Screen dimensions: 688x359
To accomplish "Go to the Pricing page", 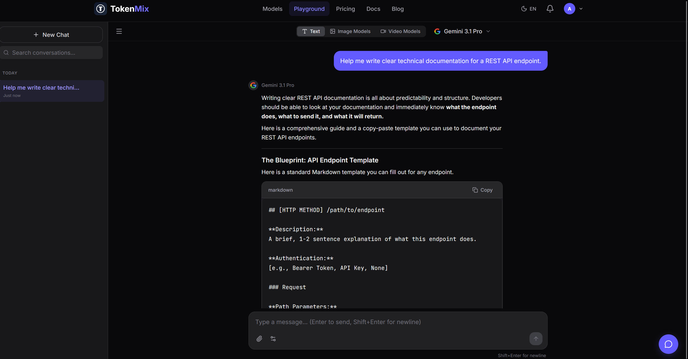I will (x=345, y=9).
